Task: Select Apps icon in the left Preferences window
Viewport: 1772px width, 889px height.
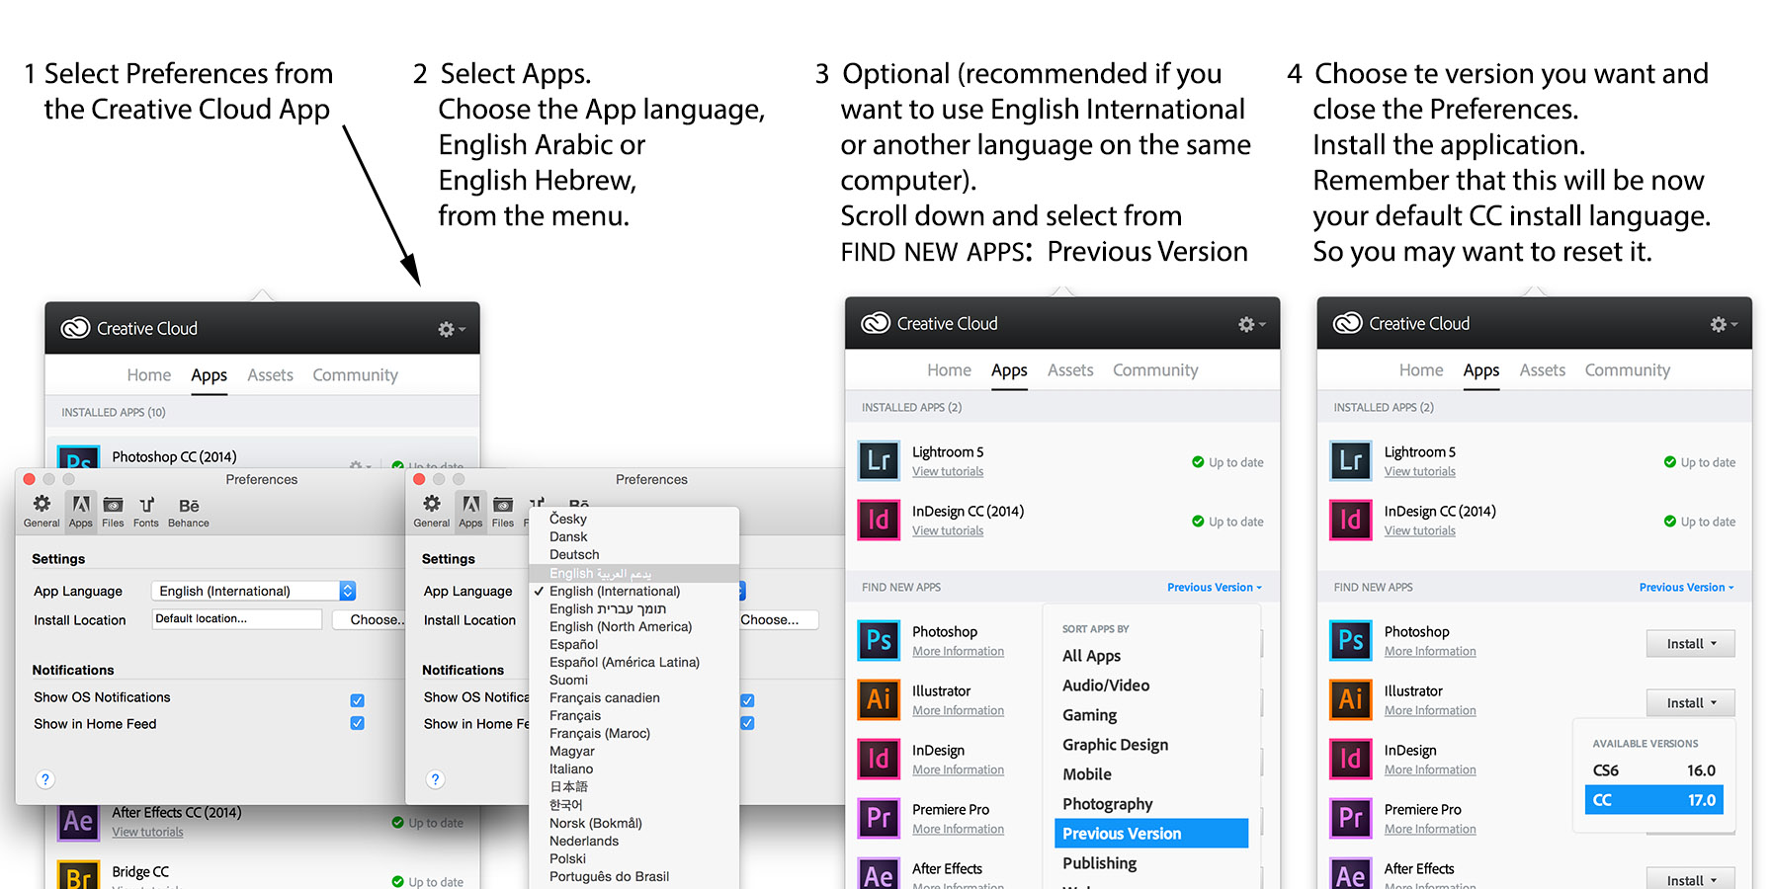Action: point(81,511)
